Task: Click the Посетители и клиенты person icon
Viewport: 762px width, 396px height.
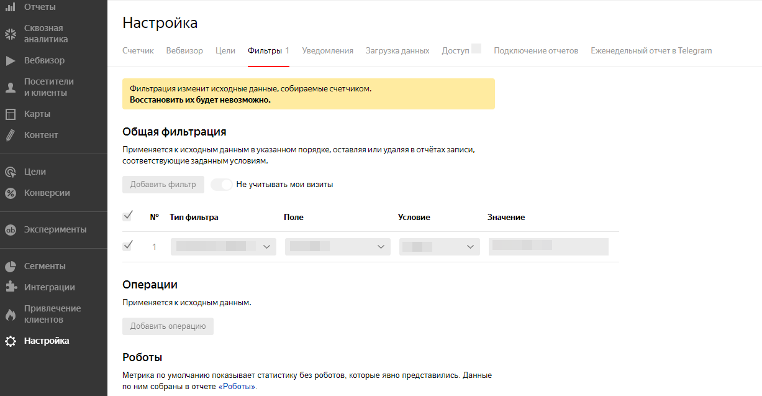Action: (11, 88)
